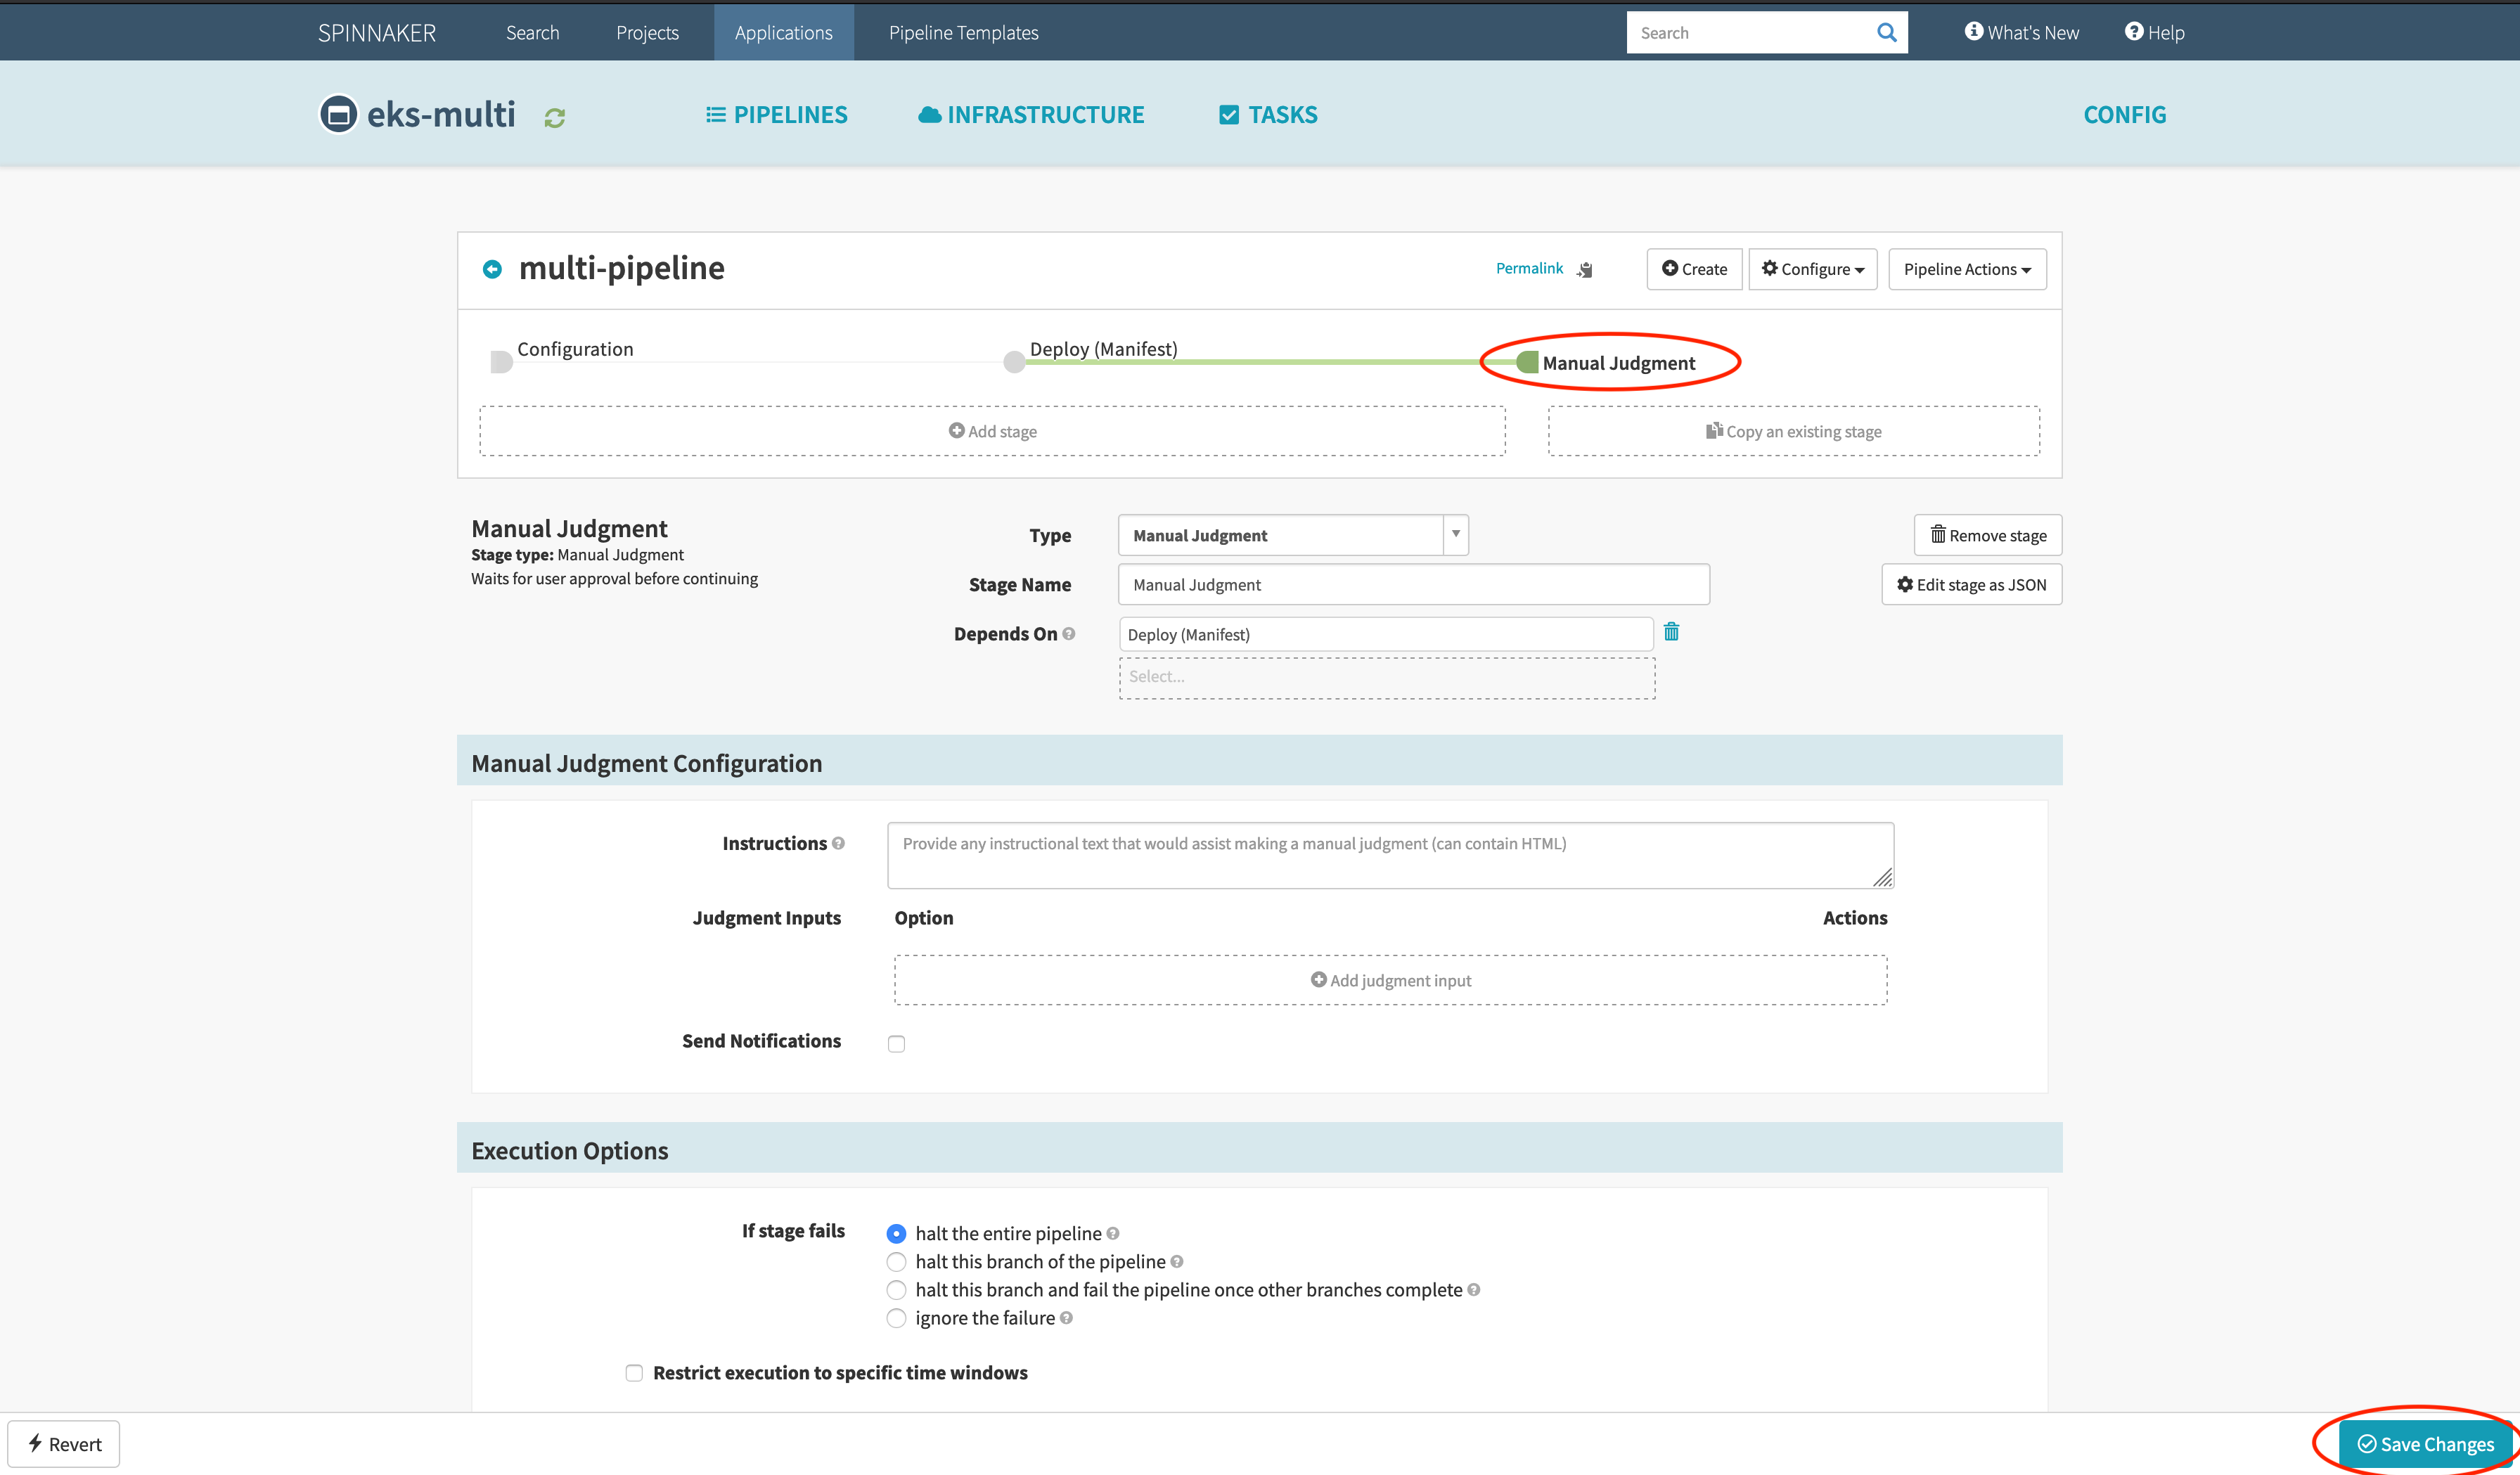
Task: Select ignore the failure option
Action: [896, 1317]
